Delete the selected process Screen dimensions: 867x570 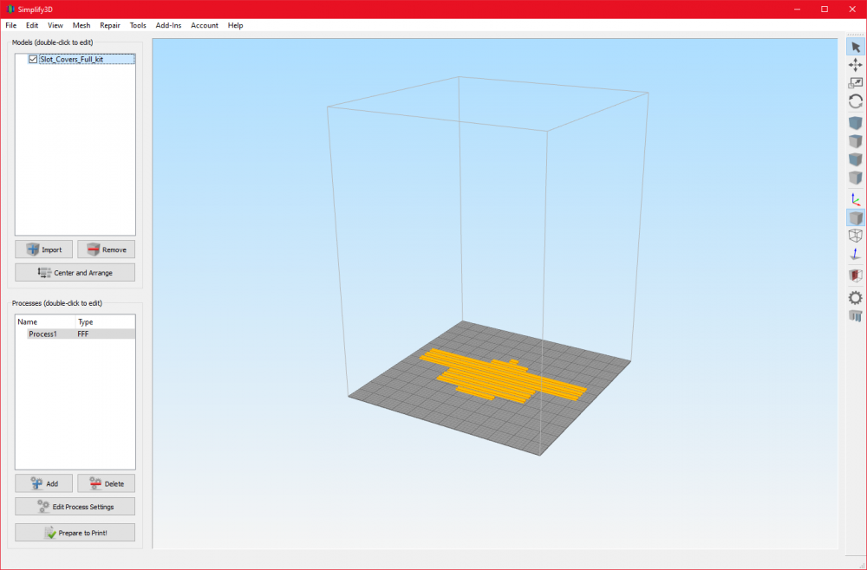(106, 483)
